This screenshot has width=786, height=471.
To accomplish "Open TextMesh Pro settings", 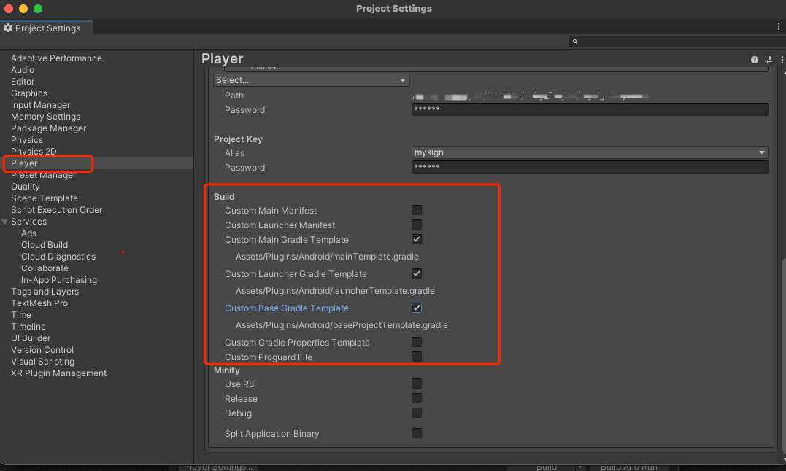I will (x=39, y=303).
